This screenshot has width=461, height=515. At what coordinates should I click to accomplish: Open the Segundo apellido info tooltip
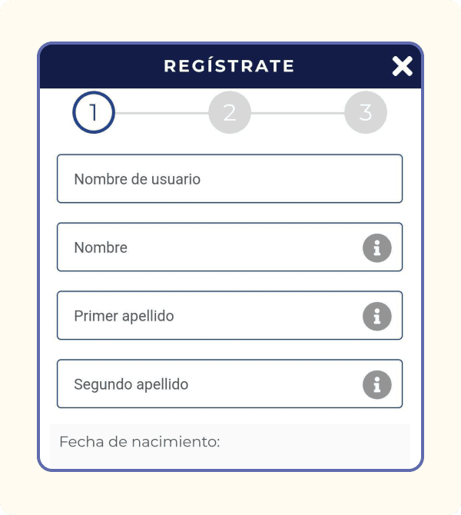[x=376, y=384]
